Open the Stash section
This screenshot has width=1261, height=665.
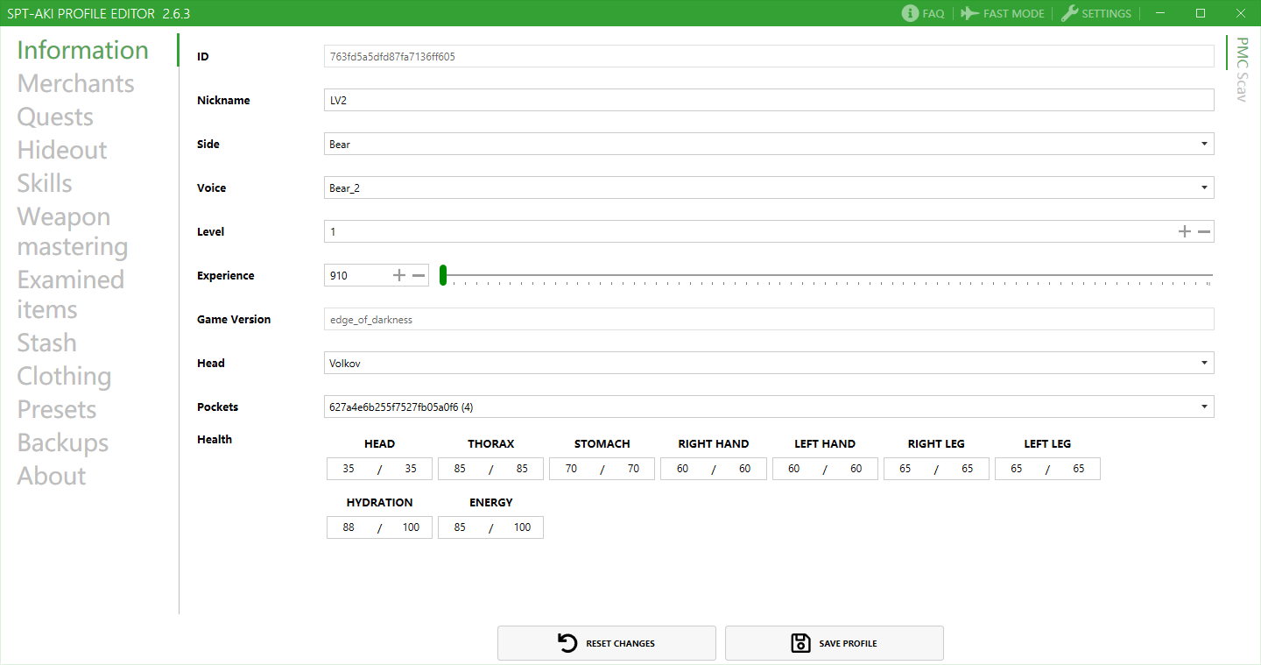click(47, 343)
